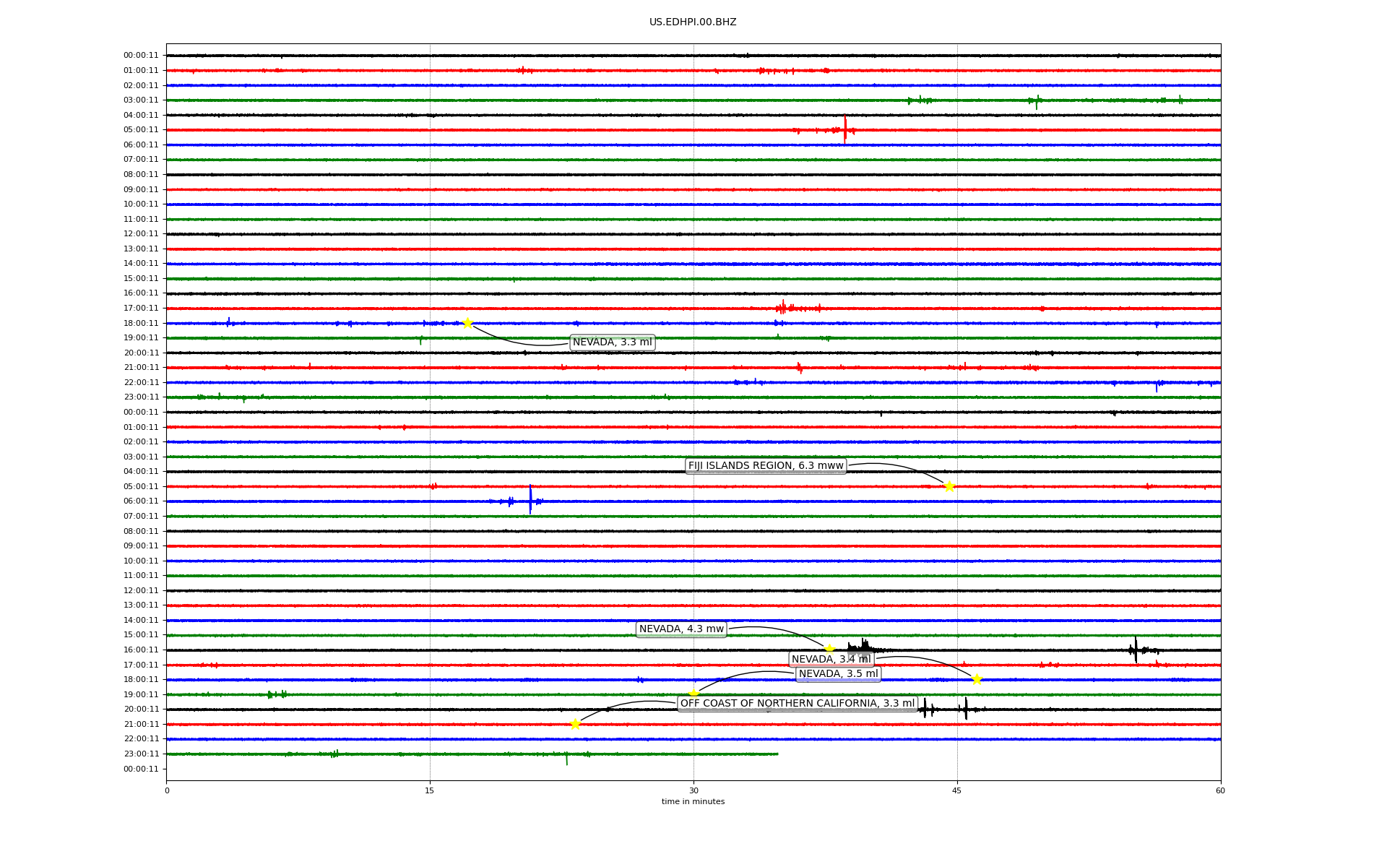Click the Off Coast Northern California event star
The image size is (1387, 867).
coord(575,724)
